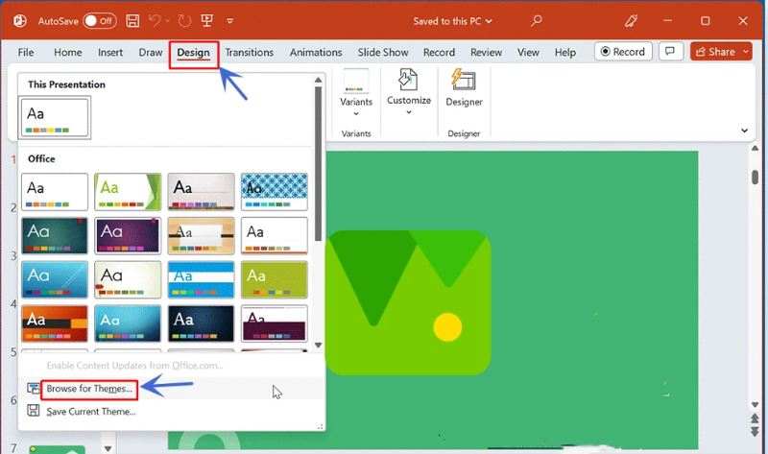
Task: Switch to the Draw tab
Action: point(151,53)
